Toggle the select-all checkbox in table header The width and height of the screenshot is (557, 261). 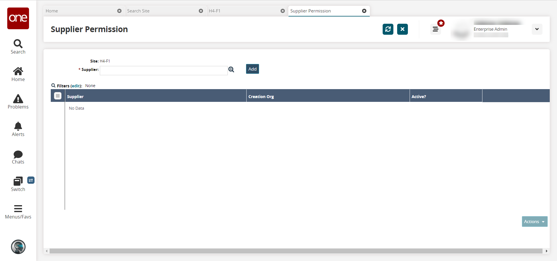[x=58, y=96]
